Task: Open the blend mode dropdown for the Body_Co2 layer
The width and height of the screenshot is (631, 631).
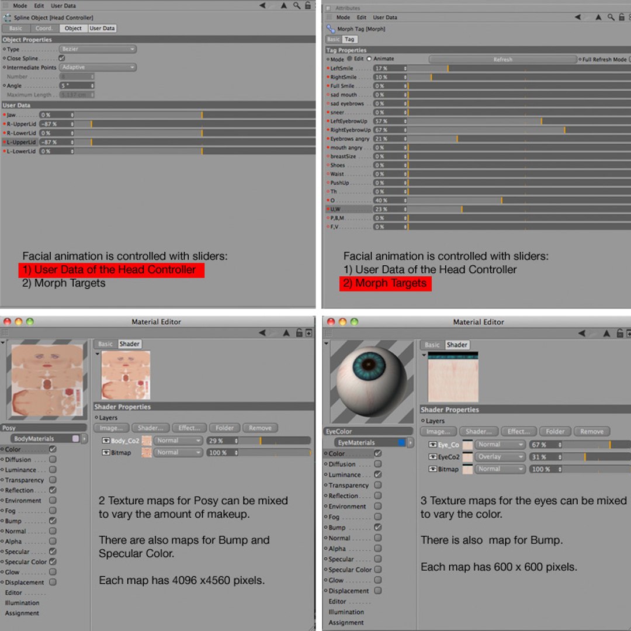Action: tap(178, 441)
